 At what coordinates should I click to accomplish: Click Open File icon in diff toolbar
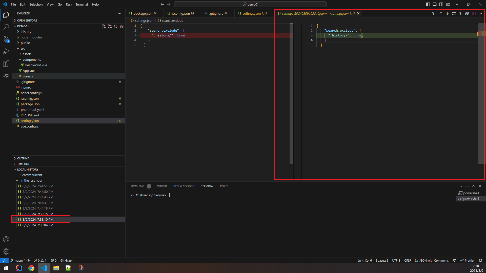(x=434, y=13)
